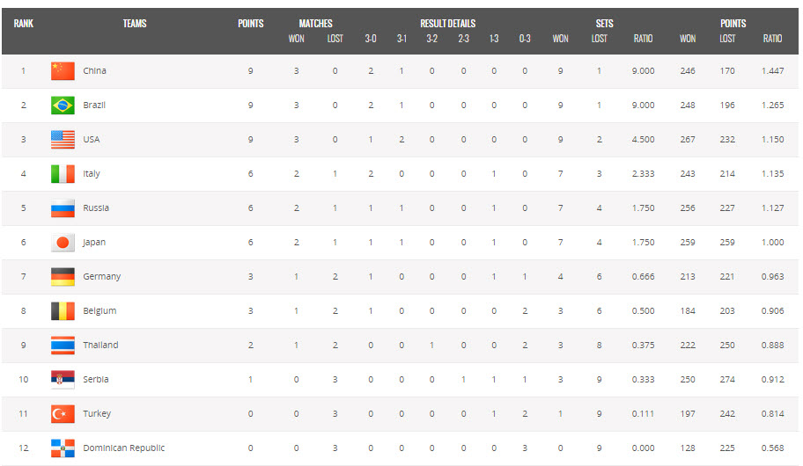Select the Dominican Republic flag icon

coord(63,448)
